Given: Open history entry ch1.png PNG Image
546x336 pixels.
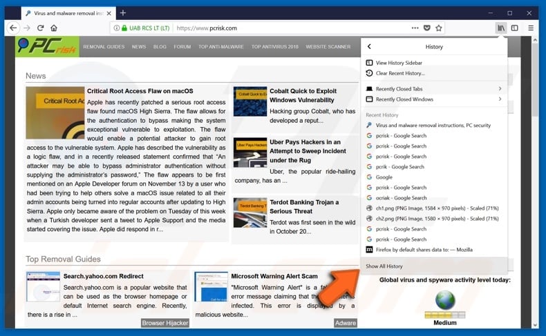Looking at the screenshot, I should click(x=434, y=208).
